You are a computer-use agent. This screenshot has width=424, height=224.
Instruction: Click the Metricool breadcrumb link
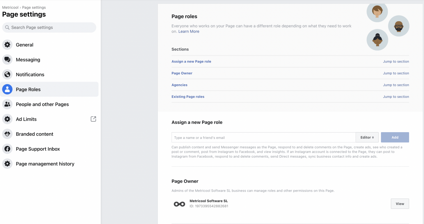pyautogui.click(x=10, y=7)
